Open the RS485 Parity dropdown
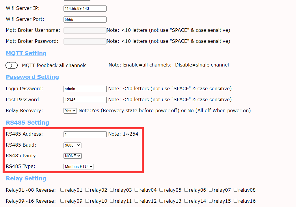296x207 pixels. click(72, 156)
